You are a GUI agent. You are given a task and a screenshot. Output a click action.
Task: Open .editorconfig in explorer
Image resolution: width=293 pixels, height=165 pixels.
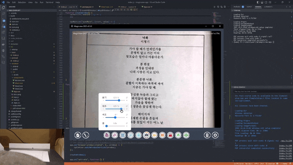tap(16, 114)
